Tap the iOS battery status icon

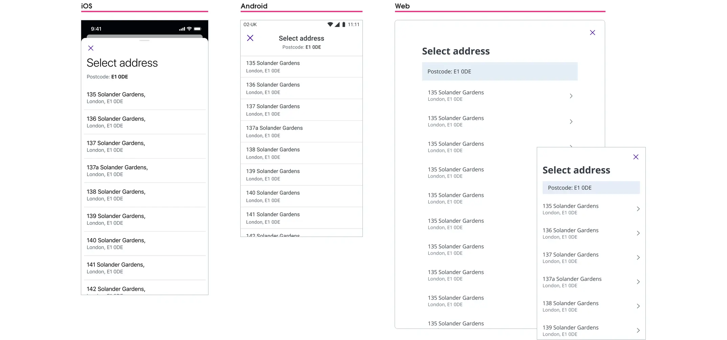198,29
